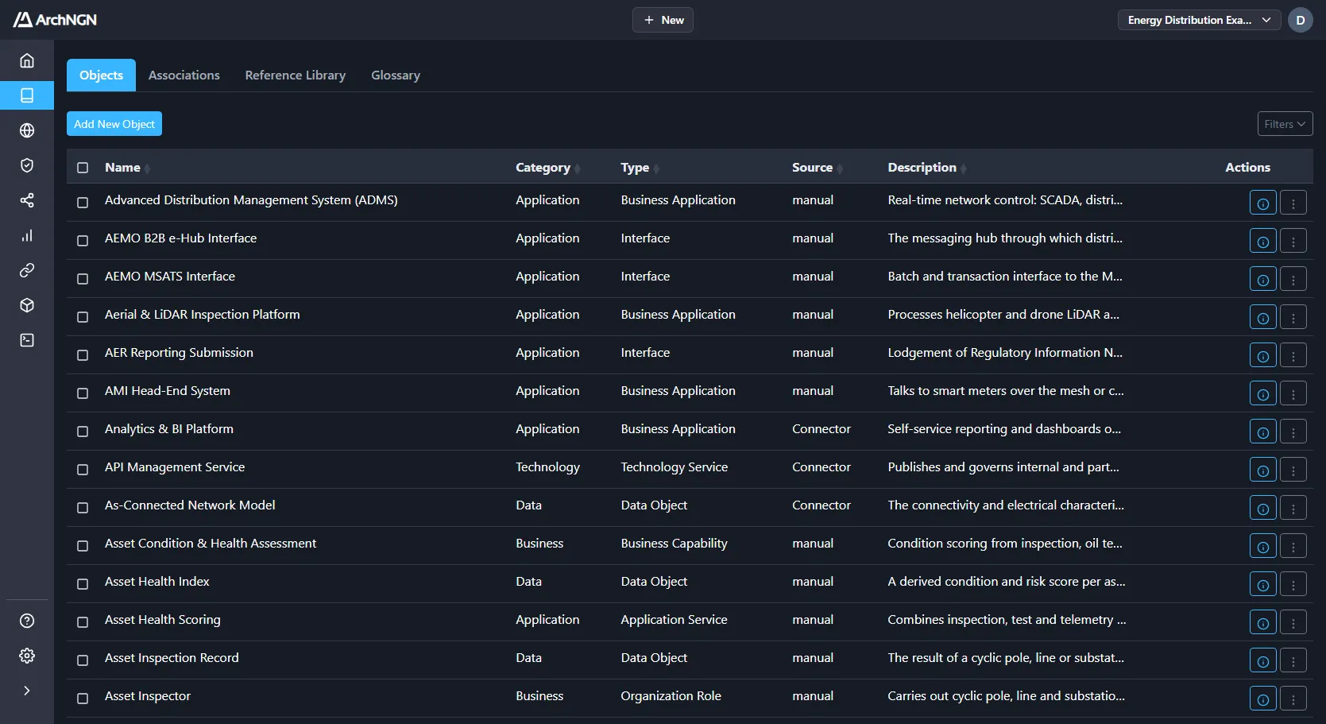Expand the sidebar with the chevron arrow

tap(27, 691)
